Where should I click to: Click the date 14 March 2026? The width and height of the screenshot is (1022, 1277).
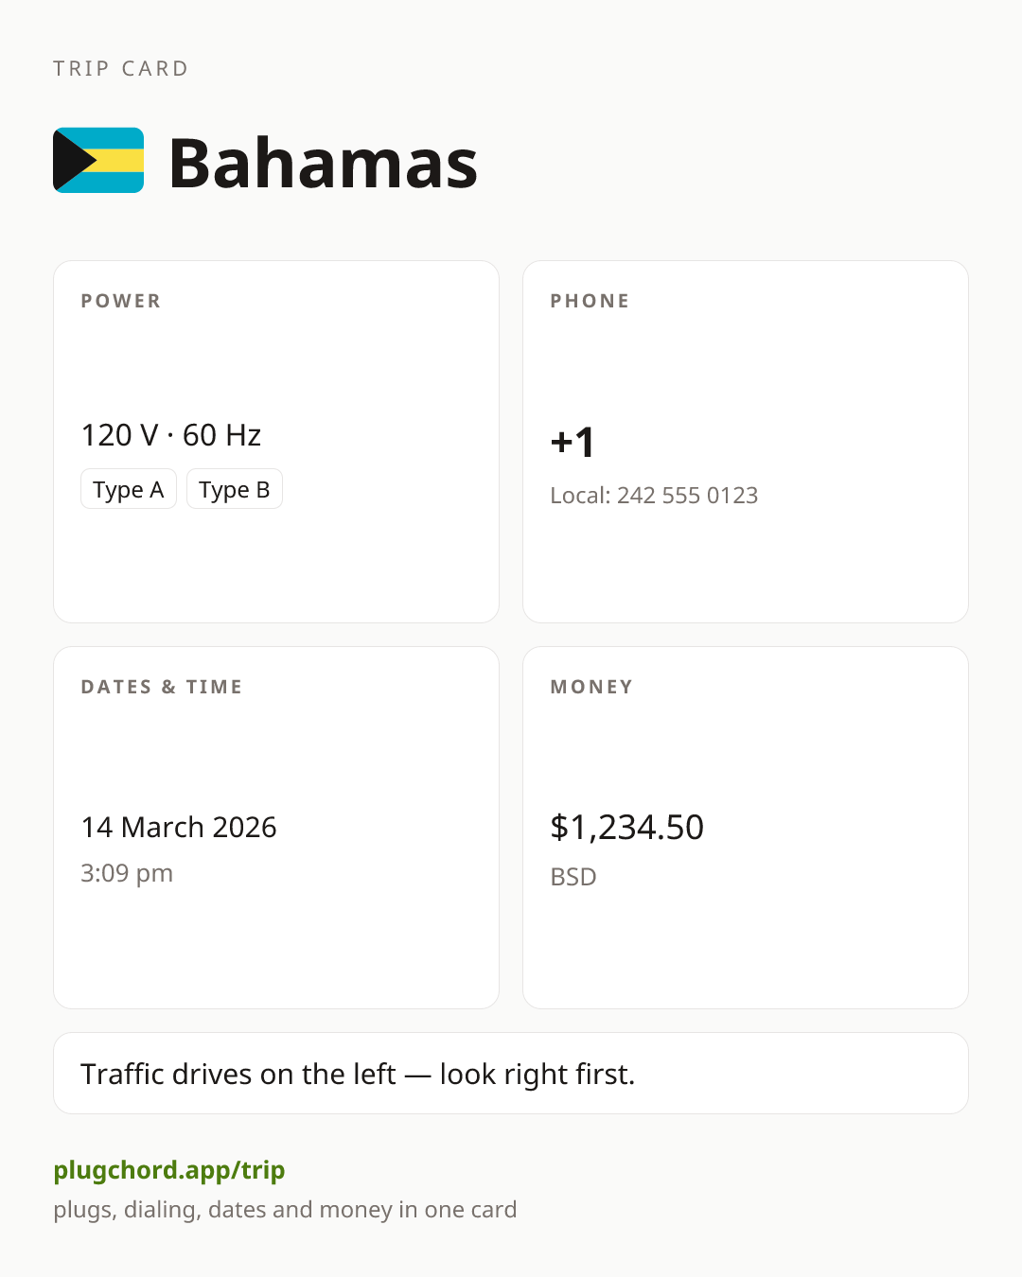click(x=179, y=828)
